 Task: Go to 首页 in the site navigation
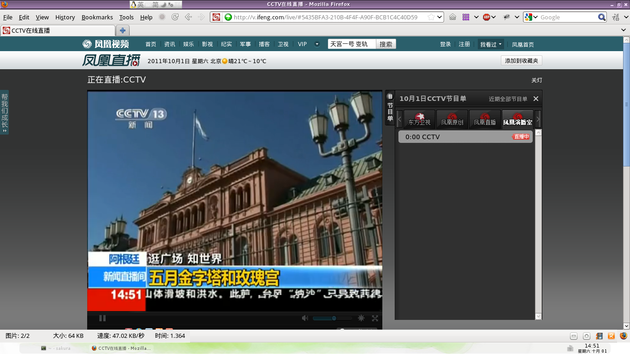151,44
